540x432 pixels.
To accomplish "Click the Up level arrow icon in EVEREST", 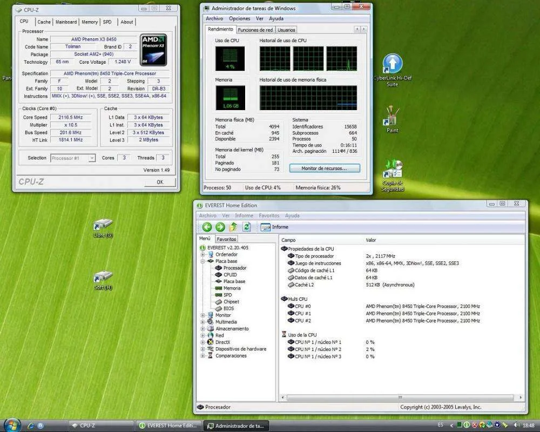I will (233, 227).
